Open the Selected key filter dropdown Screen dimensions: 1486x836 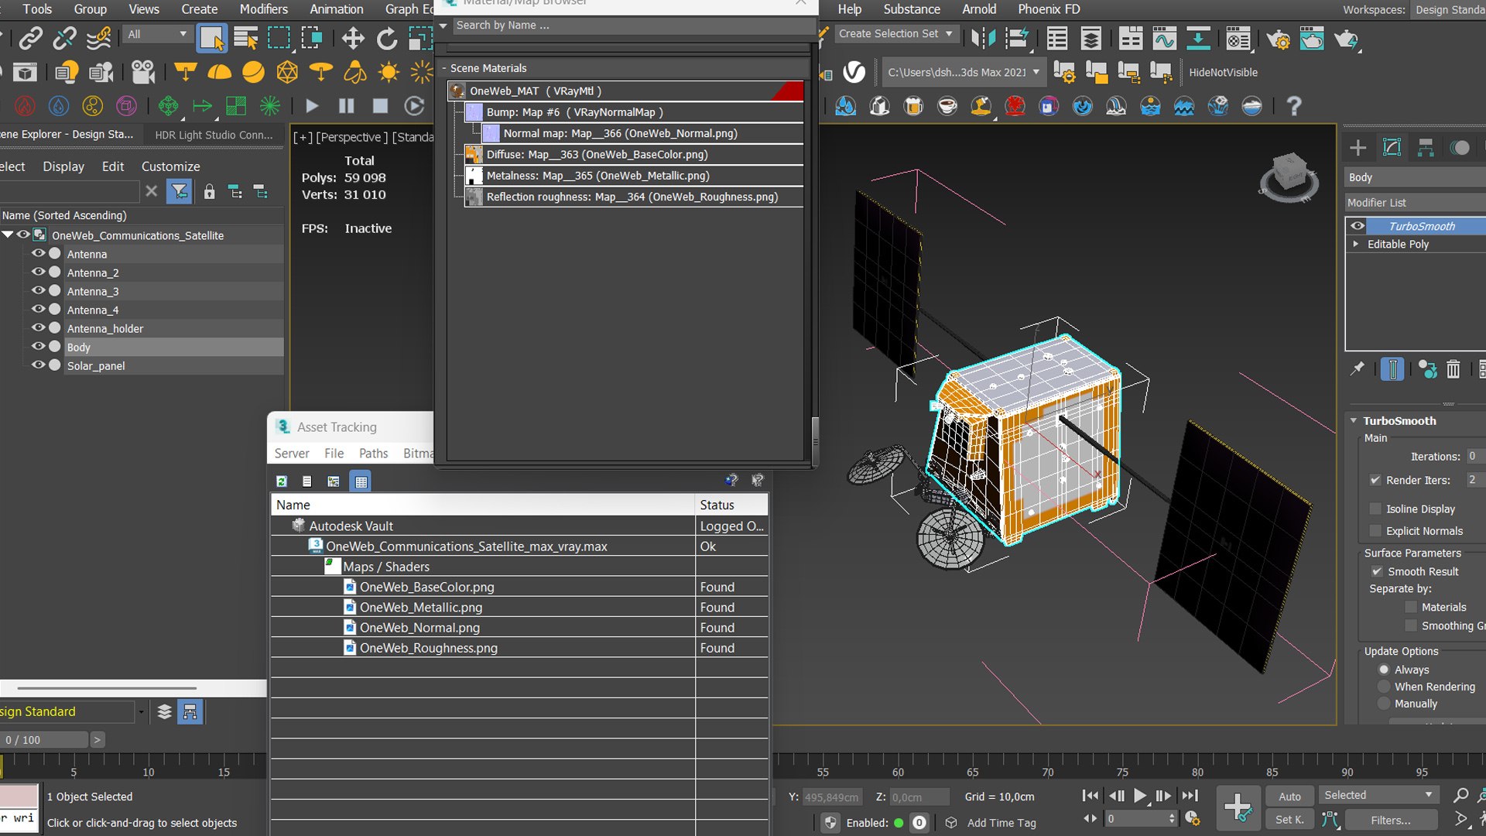point(1379,795)
